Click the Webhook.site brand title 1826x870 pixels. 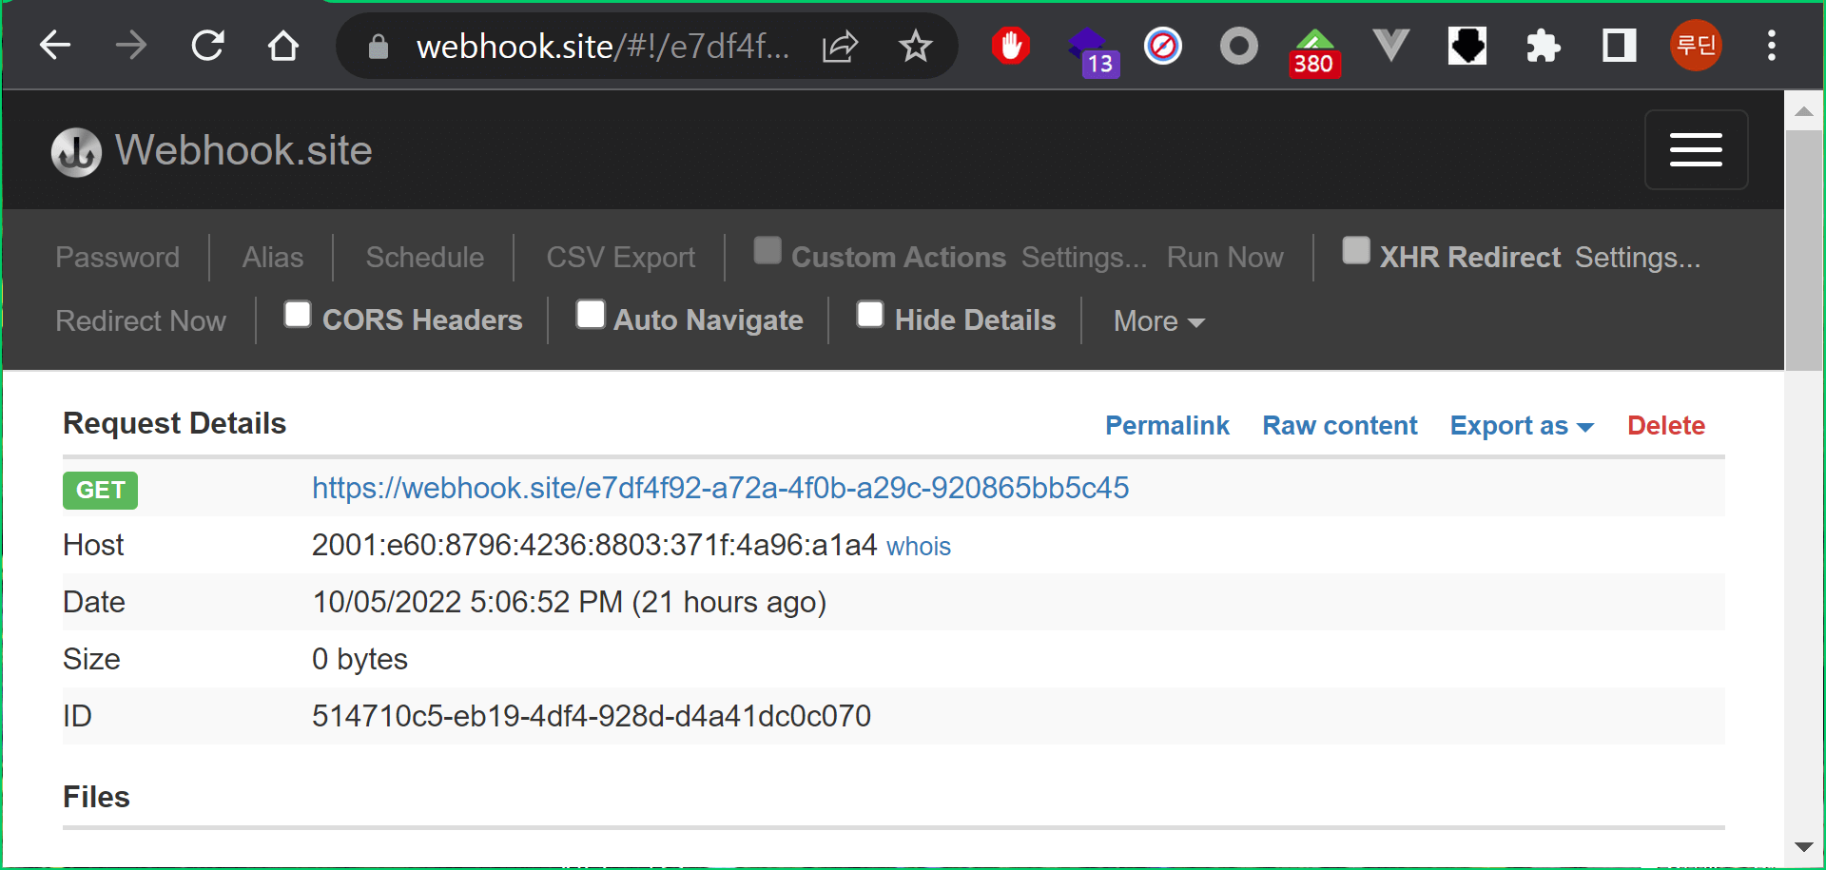tap(243, 150)
